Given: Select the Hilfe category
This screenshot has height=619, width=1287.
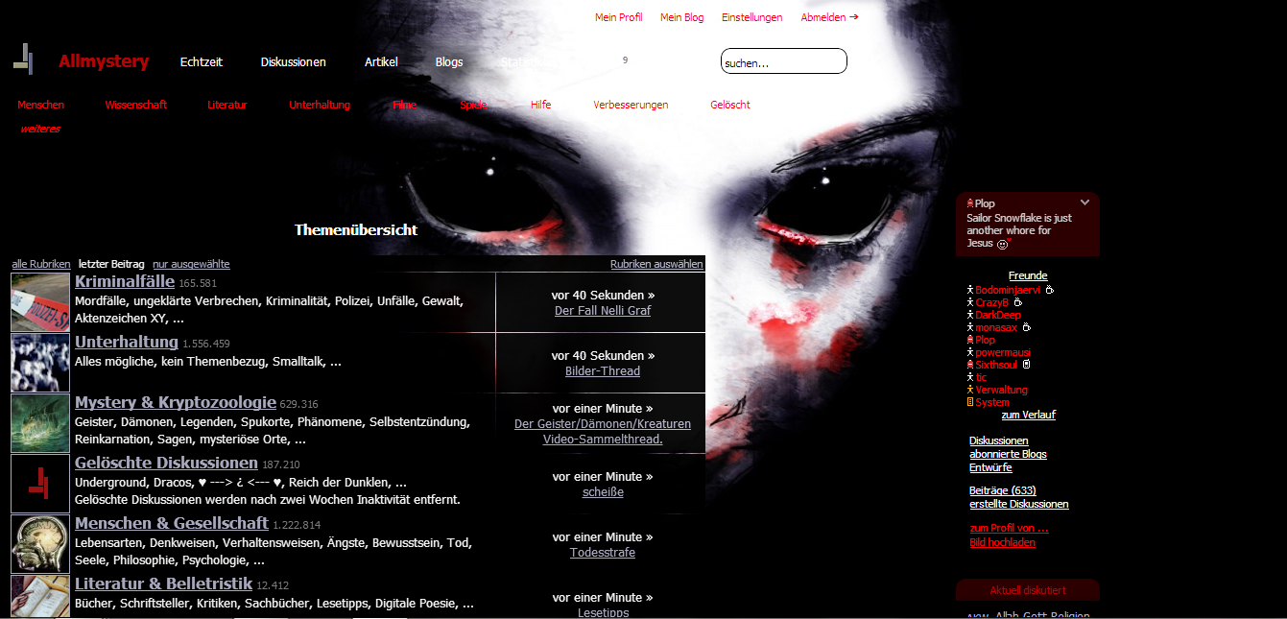Looking at the screenshot, I should point(540,105).
